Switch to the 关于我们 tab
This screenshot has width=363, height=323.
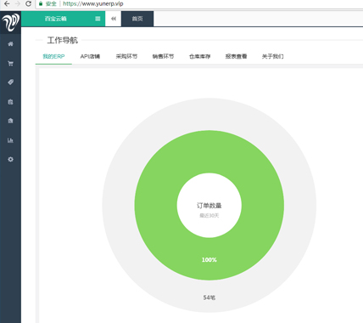point(272,56)
